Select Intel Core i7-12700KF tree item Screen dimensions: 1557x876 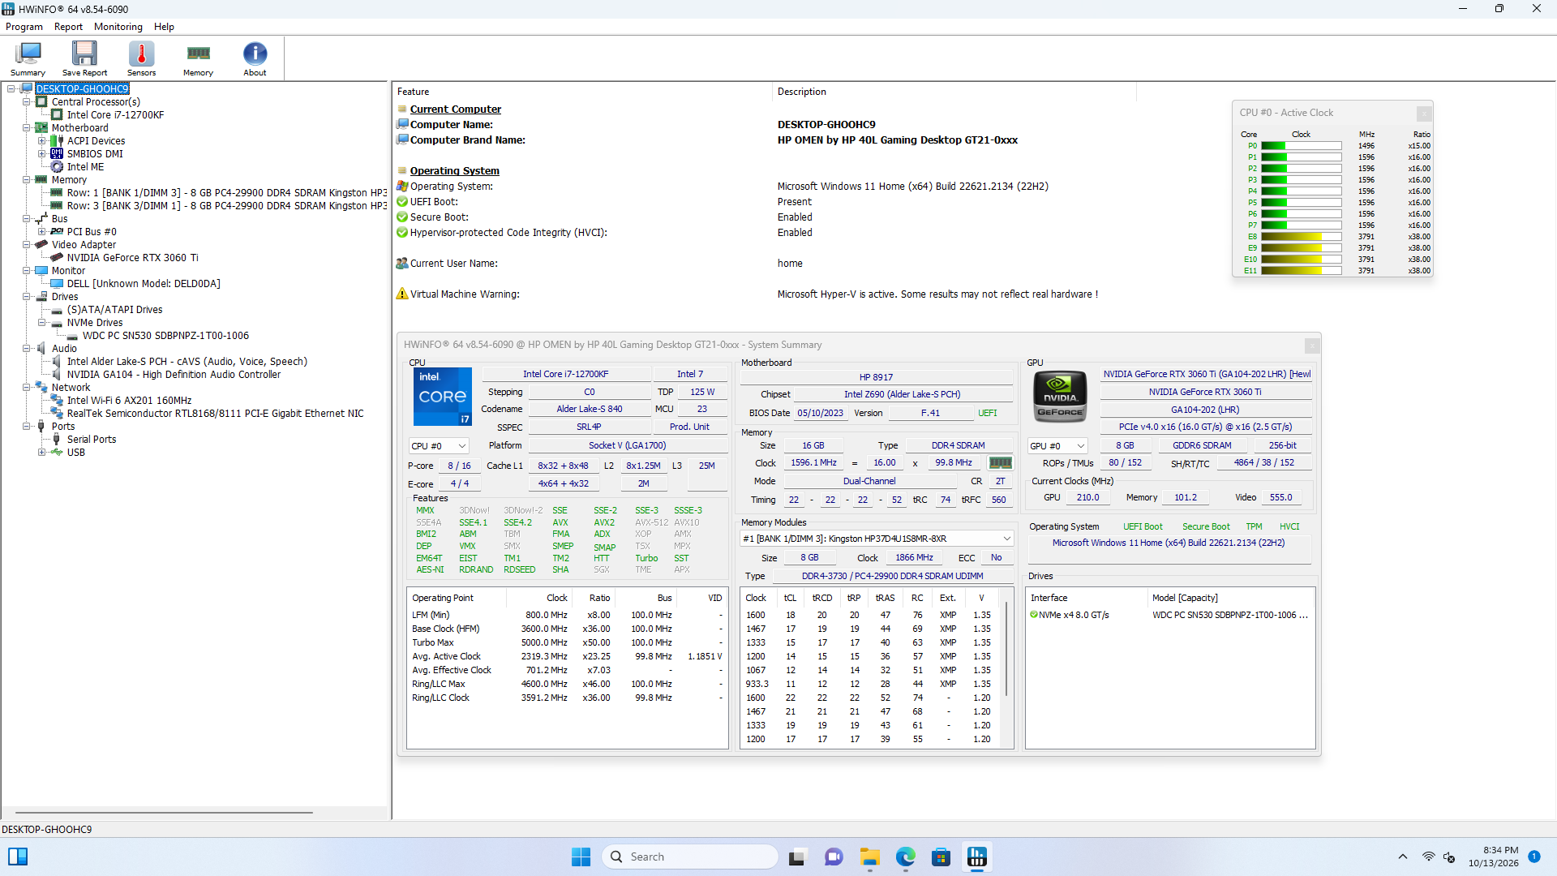pos(115,115)
